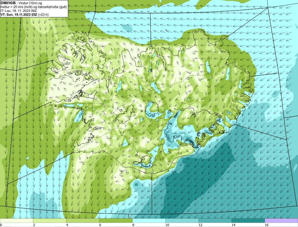Click the 8–10 m/s light cyan legend swatch
Viewport: 298px width, 227px height.
[x=149, y=221]
